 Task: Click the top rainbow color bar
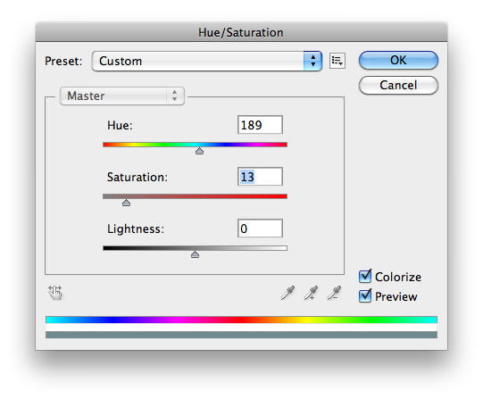point(241,320)
